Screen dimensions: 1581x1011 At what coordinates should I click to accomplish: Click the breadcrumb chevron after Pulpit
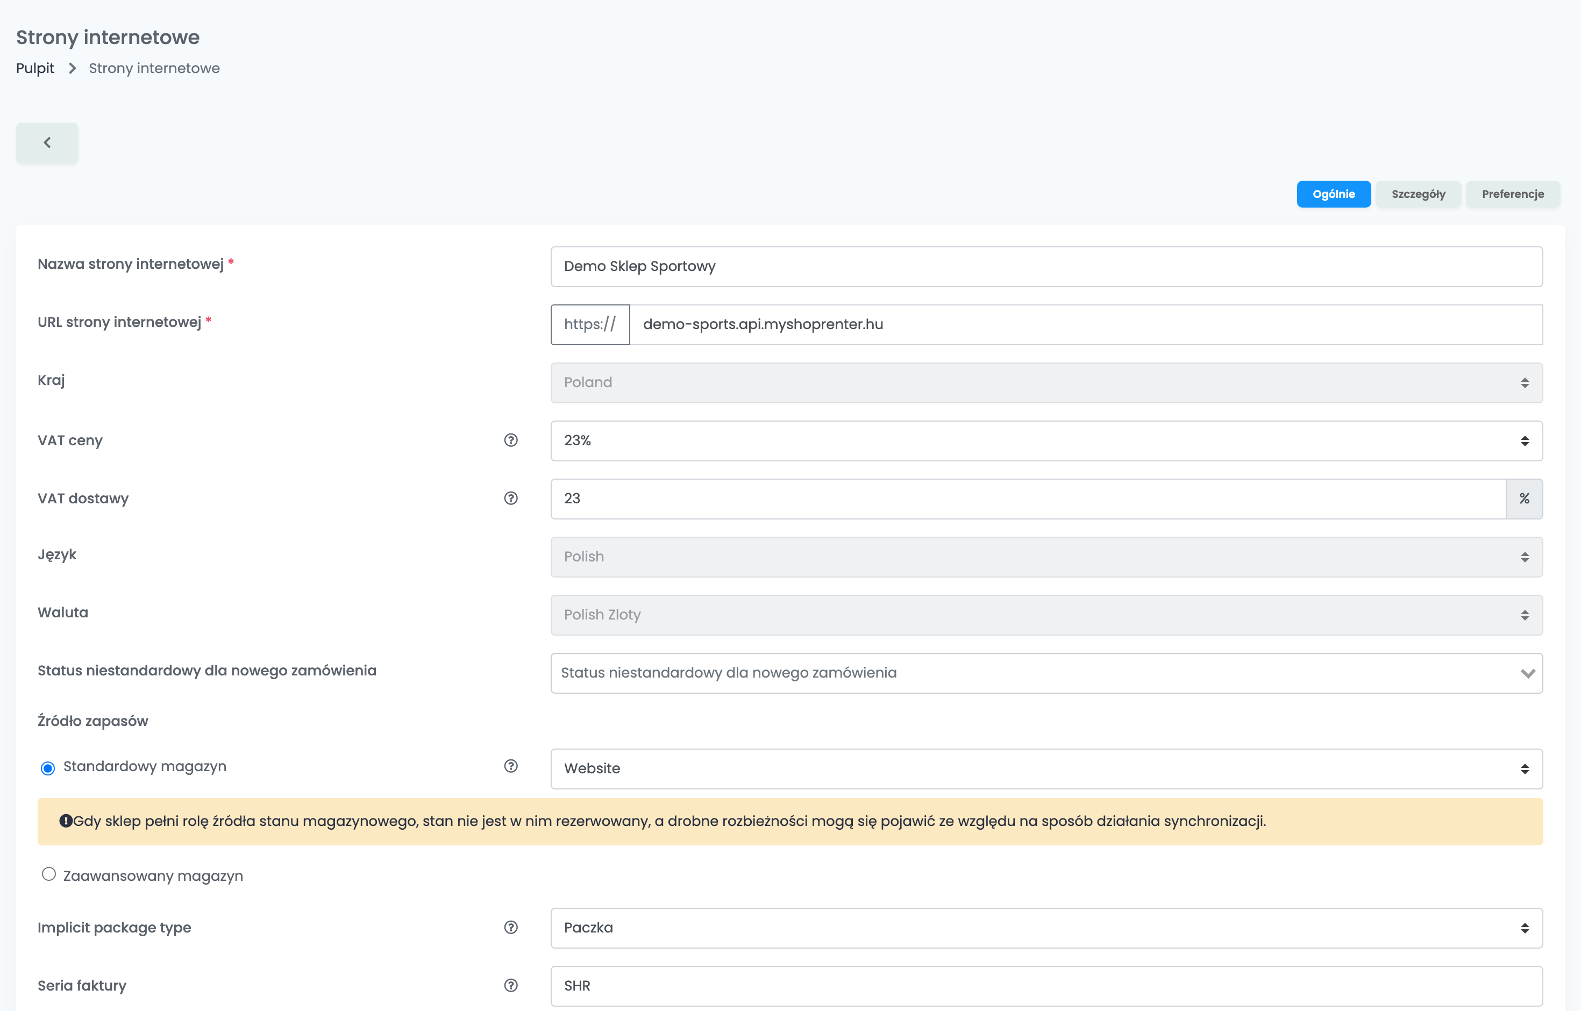pyautogui.click(x=72, y=68)
